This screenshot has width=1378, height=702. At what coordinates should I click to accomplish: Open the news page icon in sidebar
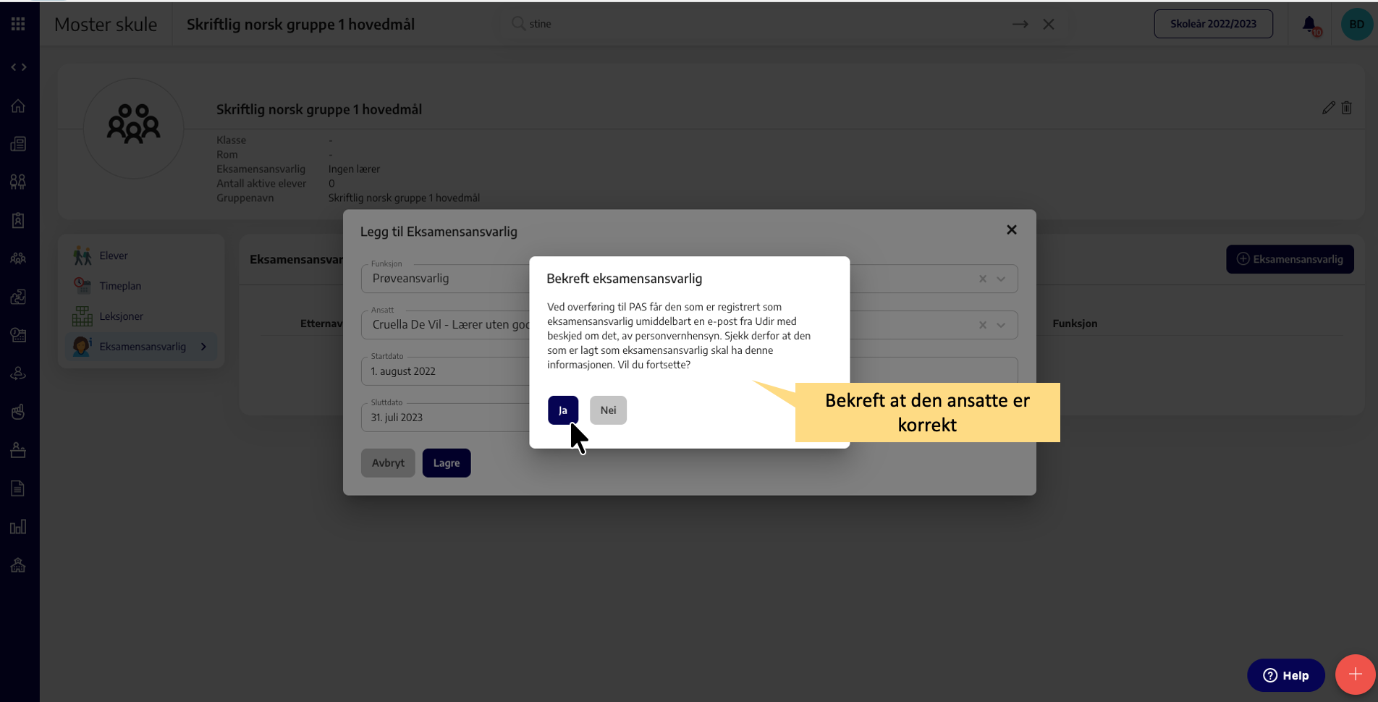tap(18, 144)
